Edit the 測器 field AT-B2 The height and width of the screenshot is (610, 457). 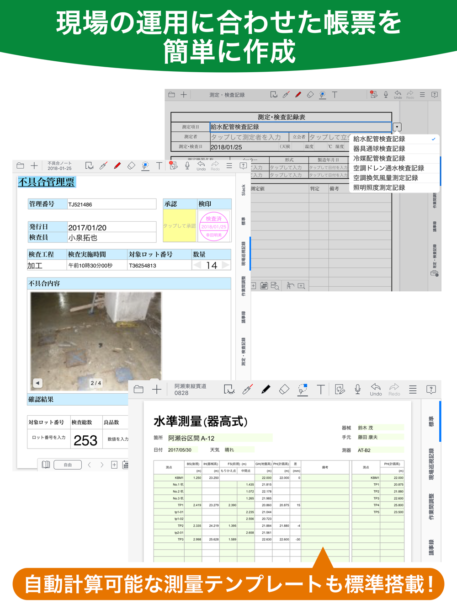pyautogui.click(x=380, y=450)
